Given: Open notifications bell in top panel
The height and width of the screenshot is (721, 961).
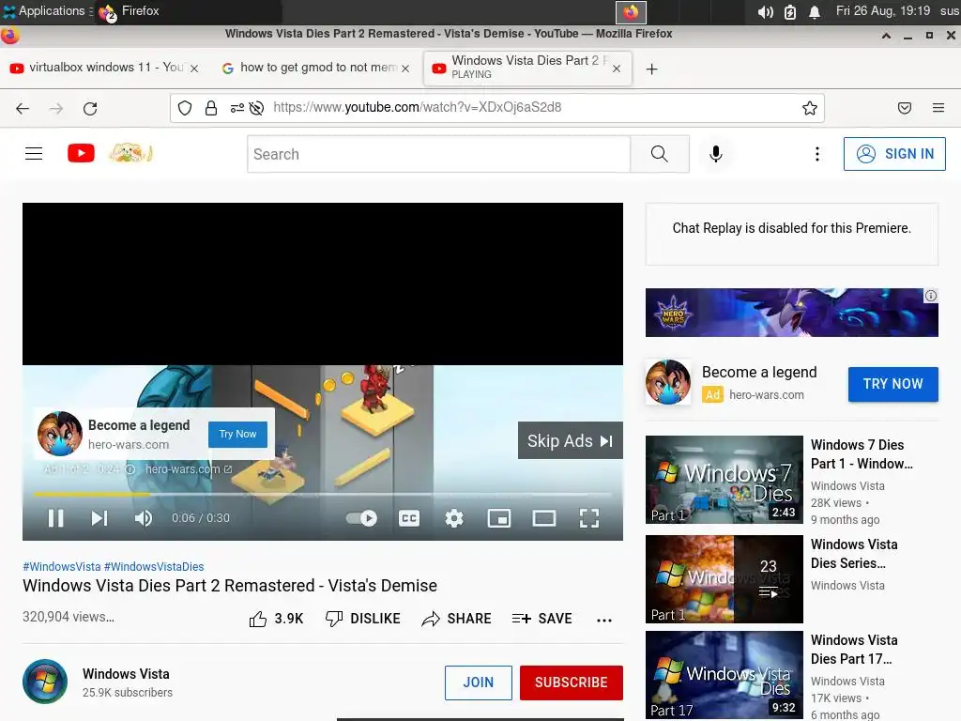Looking at the screenshot, I should point(814,12).
